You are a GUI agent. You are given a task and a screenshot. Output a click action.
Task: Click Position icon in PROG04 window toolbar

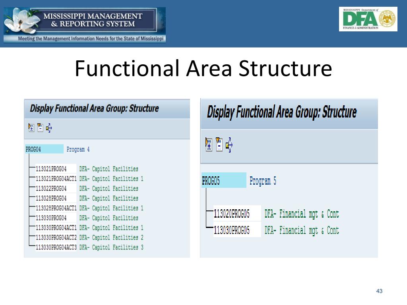point(49,128)
